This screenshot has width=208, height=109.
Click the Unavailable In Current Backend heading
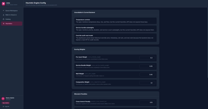tap(84, 12)
